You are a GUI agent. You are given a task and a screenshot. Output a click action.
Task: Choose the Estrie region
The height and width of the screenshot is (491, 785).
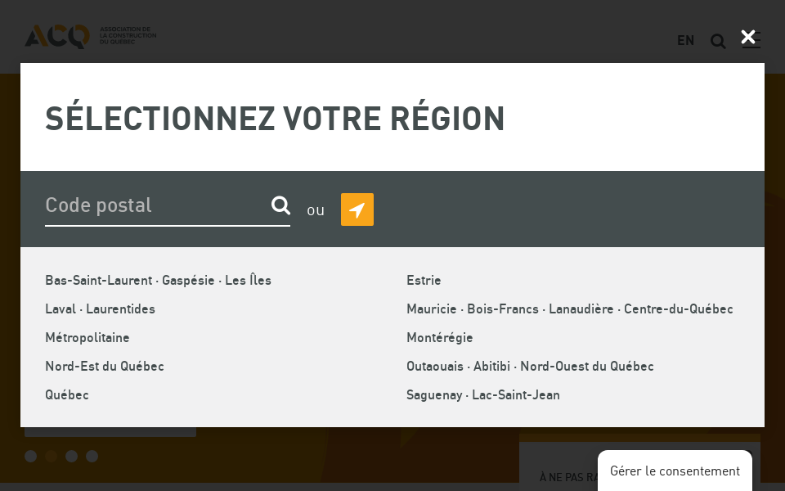tap(424, 280)
